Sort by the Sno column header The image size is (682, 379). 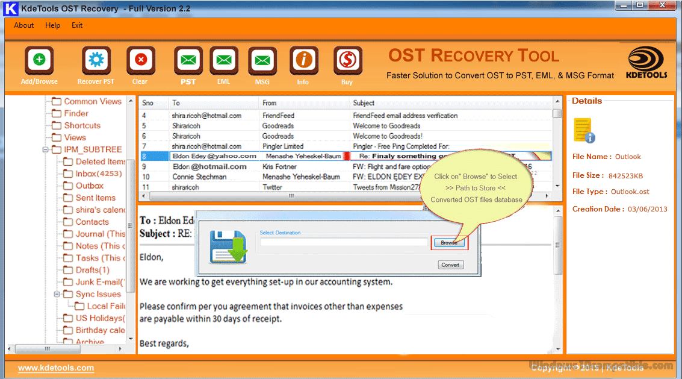tap(154, 103)
